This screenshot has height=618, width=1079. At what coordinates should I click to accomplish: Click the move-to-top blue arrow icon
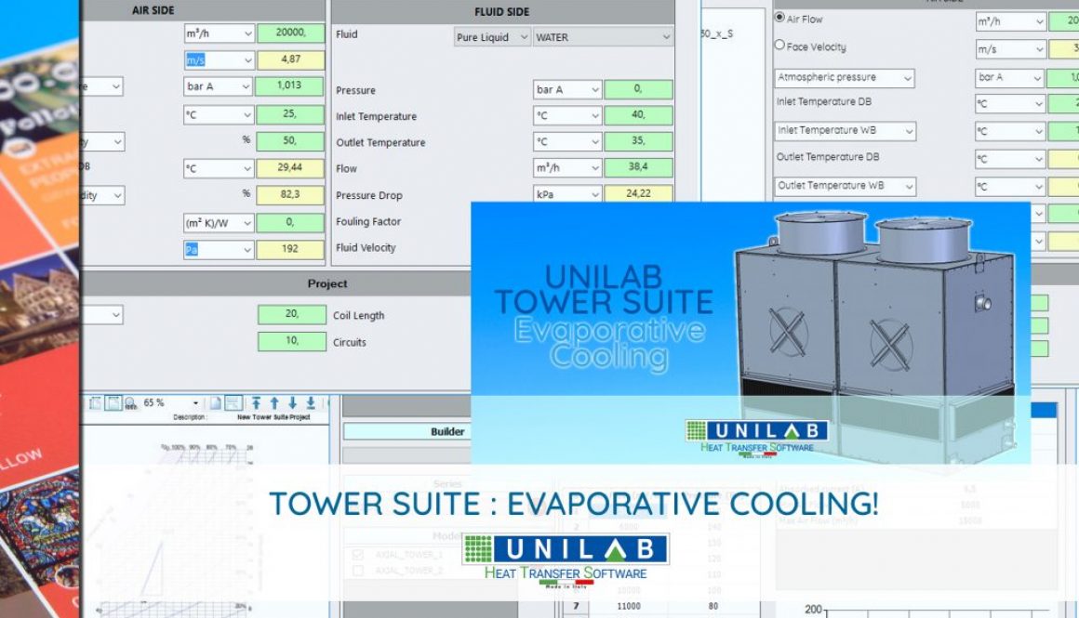257,401
